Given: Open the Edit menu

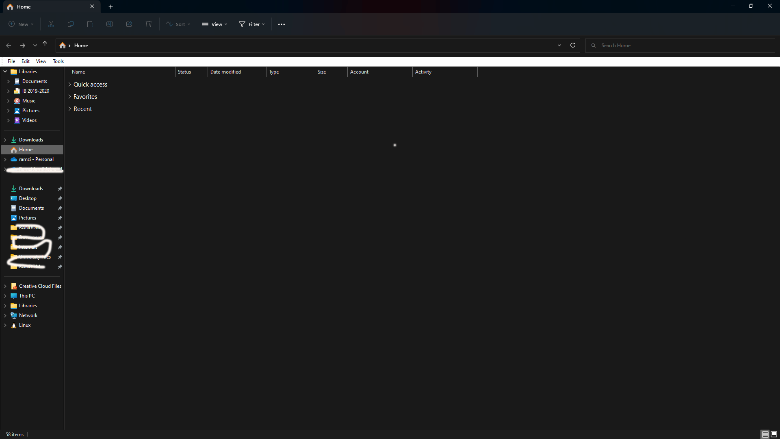Looking at the screenshot, I should click(x=26, y=61).
